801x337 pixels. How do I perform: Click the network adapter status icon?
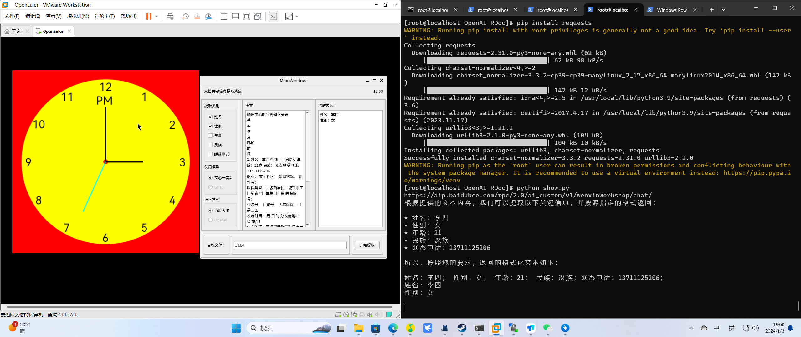pyautogui.click(x=354, y=315)
